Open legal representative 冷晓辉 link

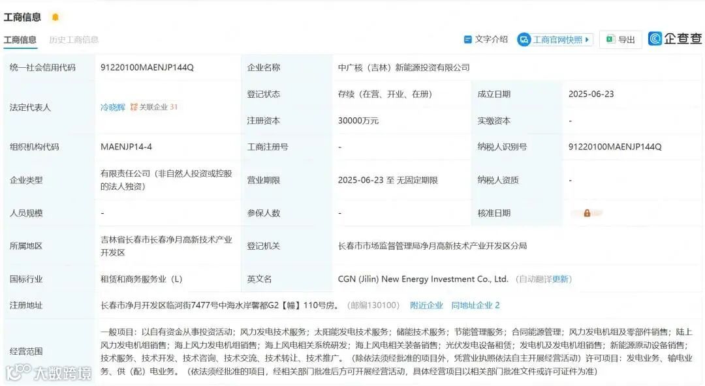point(113,107)
